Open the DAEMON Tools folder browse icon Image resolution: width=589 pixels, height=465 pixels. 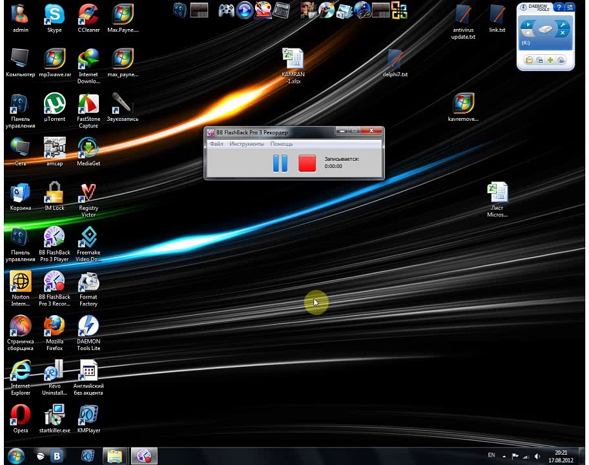pos(529,60)
